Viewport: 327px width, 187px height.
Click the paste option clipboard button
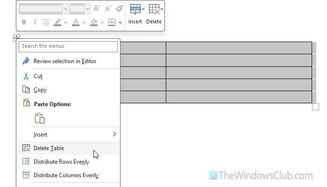click(x=40, y=118)
